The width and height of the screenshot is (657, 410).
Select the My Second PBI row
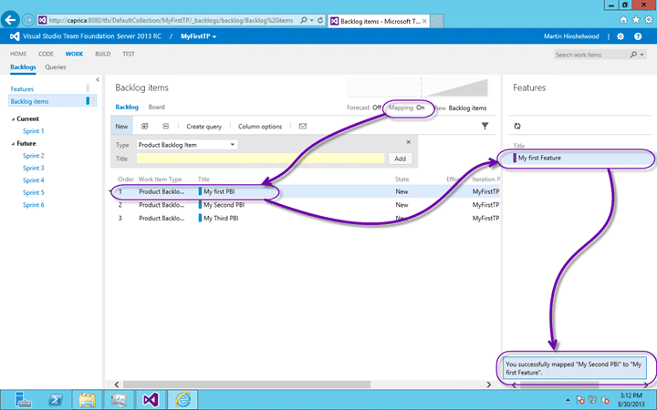click(305, 205)
